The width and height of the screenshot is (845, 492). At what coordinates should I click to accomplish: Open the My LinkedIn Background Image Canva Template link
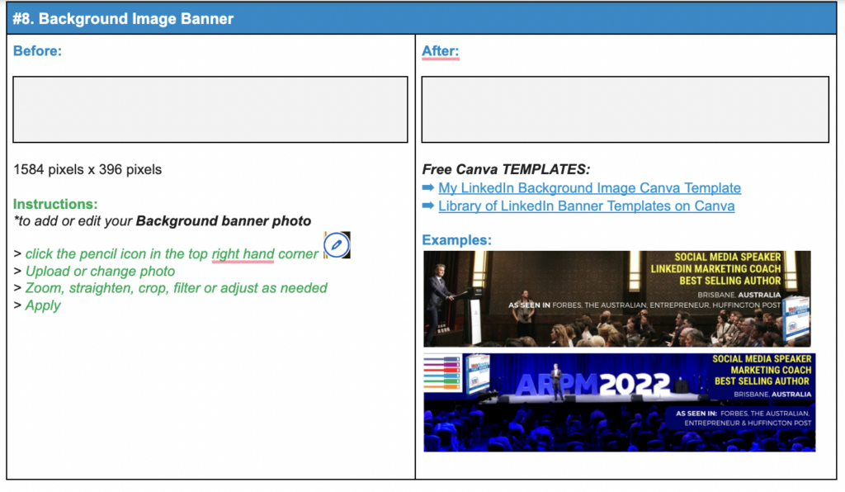pos(589,188)
